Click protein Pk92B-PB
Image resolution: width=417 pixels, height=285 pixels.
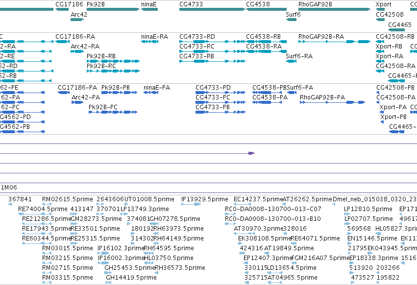pyautogui.click(x=116, y=88)
